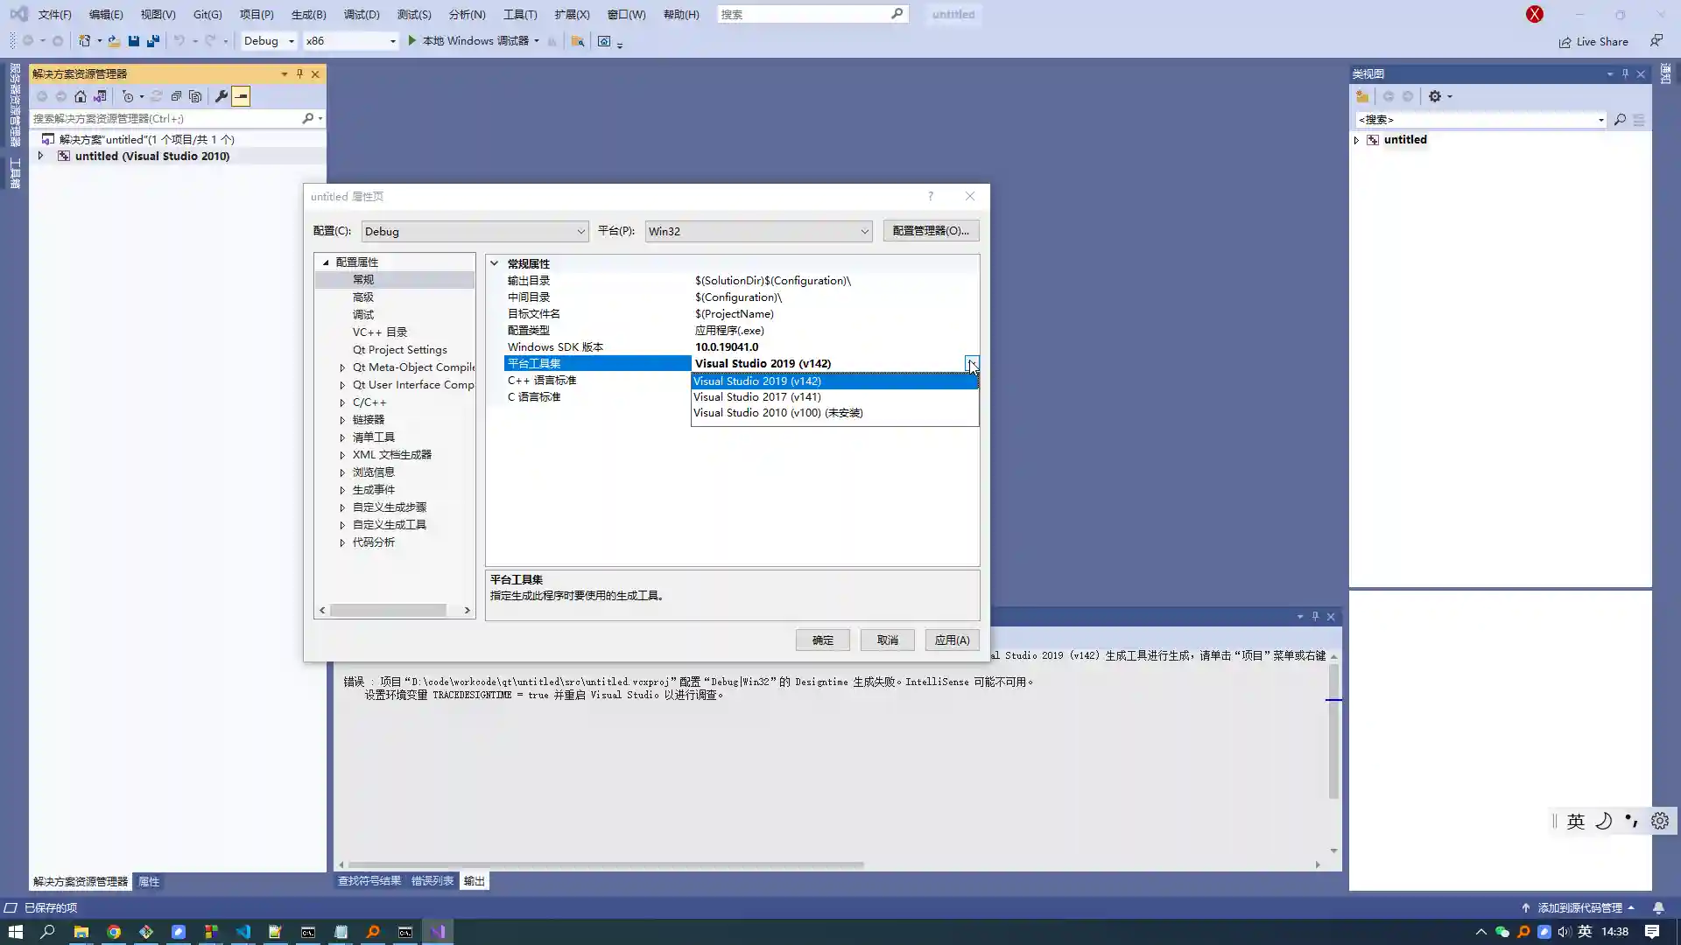Collapse the 常规属性 section
Viewport: 1681px width, 945px height.
tap(495, 263)
